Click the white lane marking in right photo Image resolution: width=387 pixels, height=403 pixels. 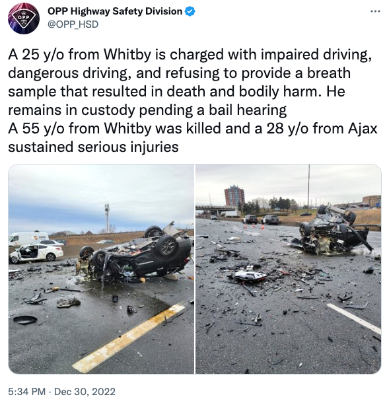[355, 318]
